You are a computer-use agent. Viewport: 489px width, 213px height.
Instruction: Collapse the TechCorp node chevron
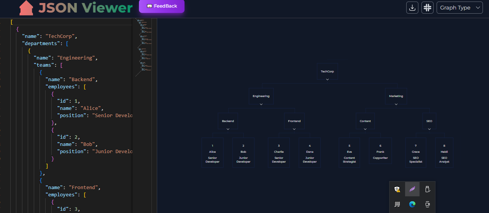[x=327, y=80]
